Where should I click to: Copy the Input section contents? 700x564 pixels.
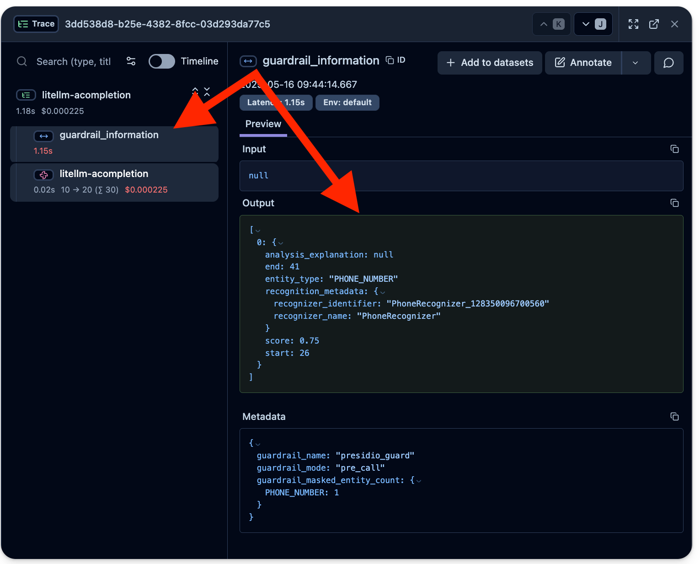pyautogui.click(x=674, y=149)
